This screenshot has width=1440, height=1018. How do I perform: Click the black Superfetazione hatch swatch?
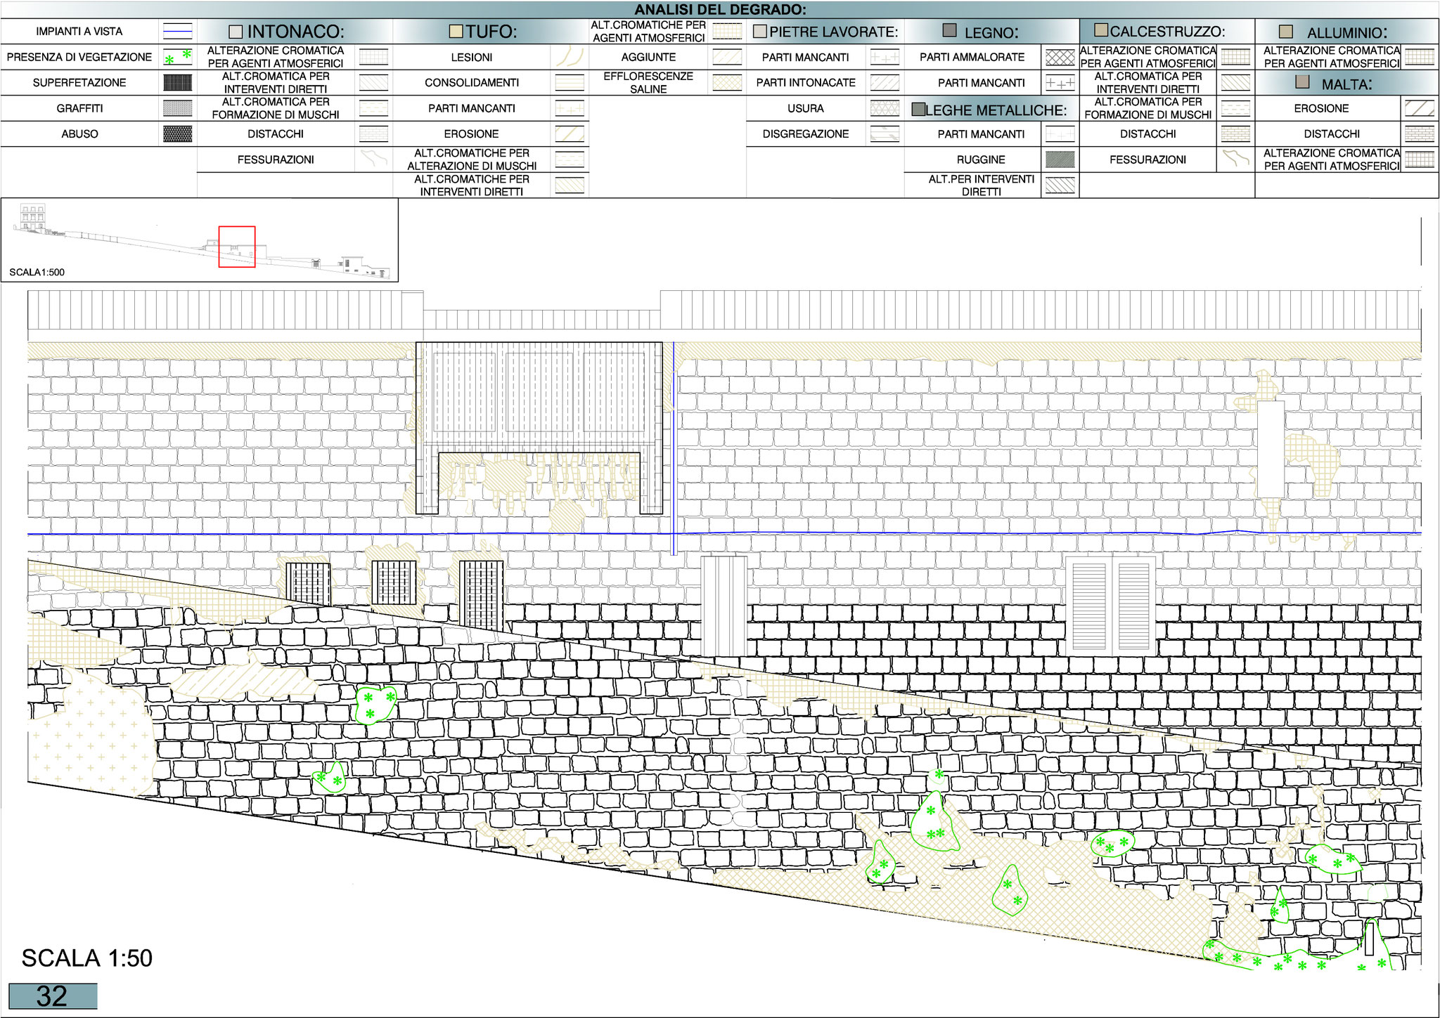coord(177,83)
